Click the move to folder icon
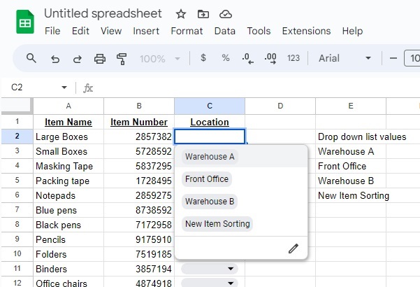Image resolution: width=420 pixels, height=287 pixels. pyautogui.click(x=203, y=14)
